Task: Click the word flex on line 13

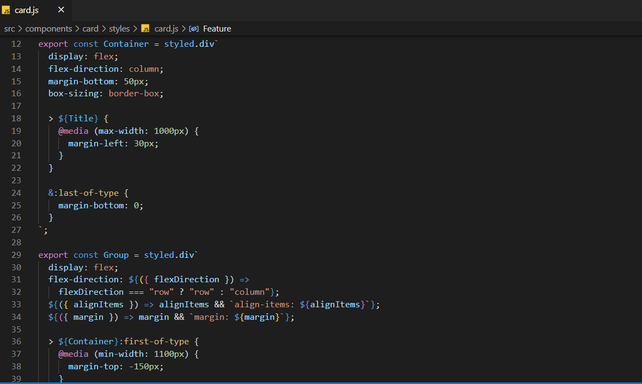Action: [103, 57]
